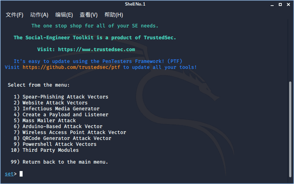The image size is (294, 184).
Task: Click the QRCode Generator Attack Vector line
Action: click(62, 138)
